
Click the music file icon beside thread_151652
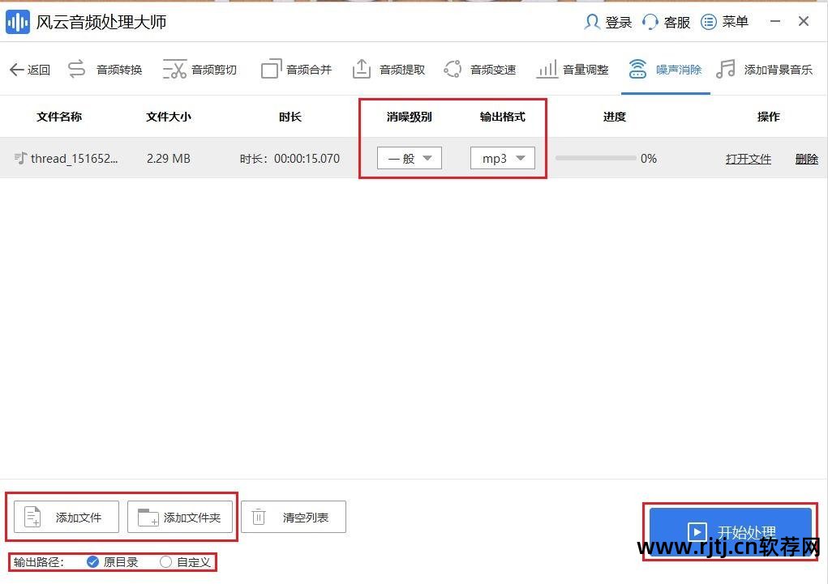click(x=20, y=158)
